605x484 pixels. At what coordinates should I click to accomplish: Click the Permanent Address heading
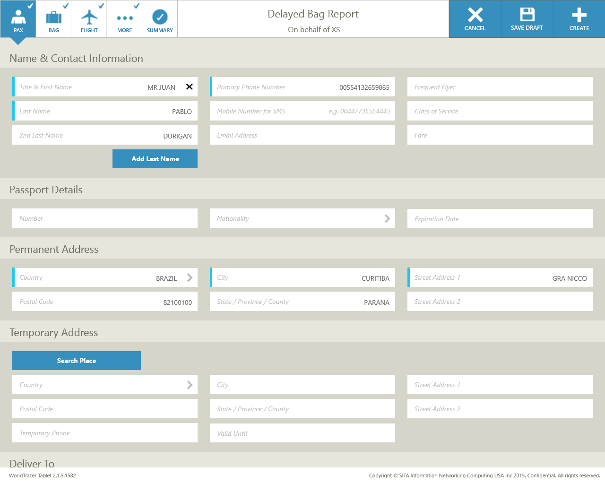click(54, 249)
